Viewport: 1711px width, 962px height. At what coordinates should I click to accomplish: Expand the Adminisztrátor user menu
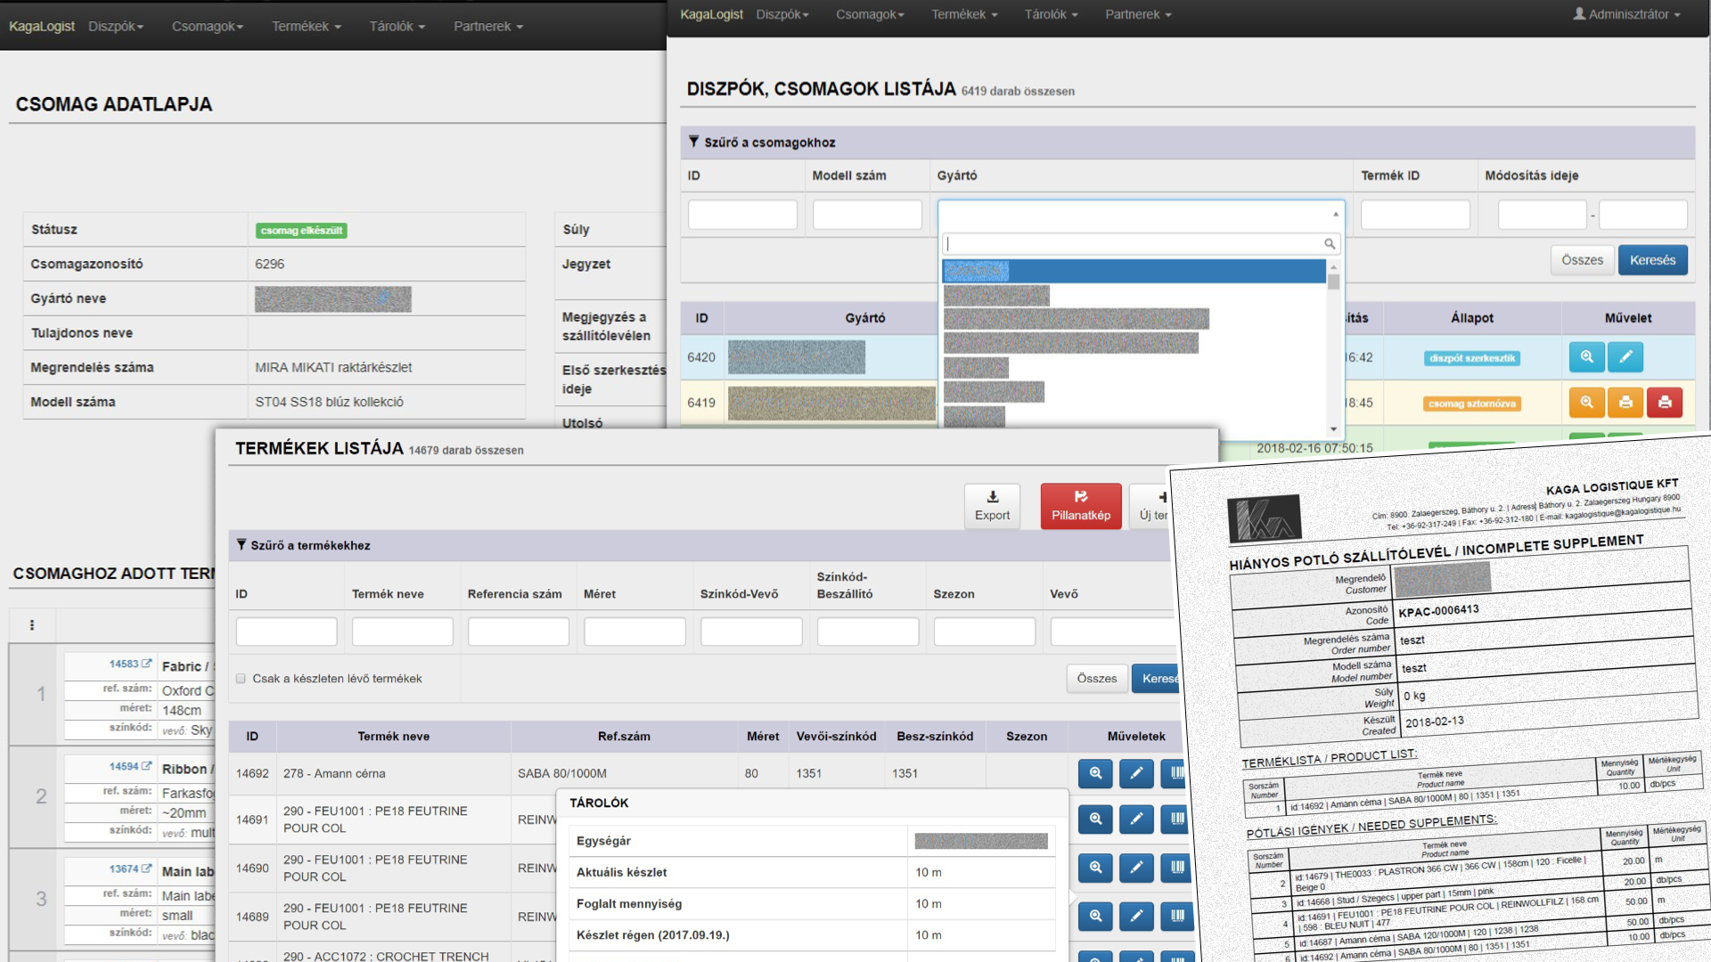1626,14
